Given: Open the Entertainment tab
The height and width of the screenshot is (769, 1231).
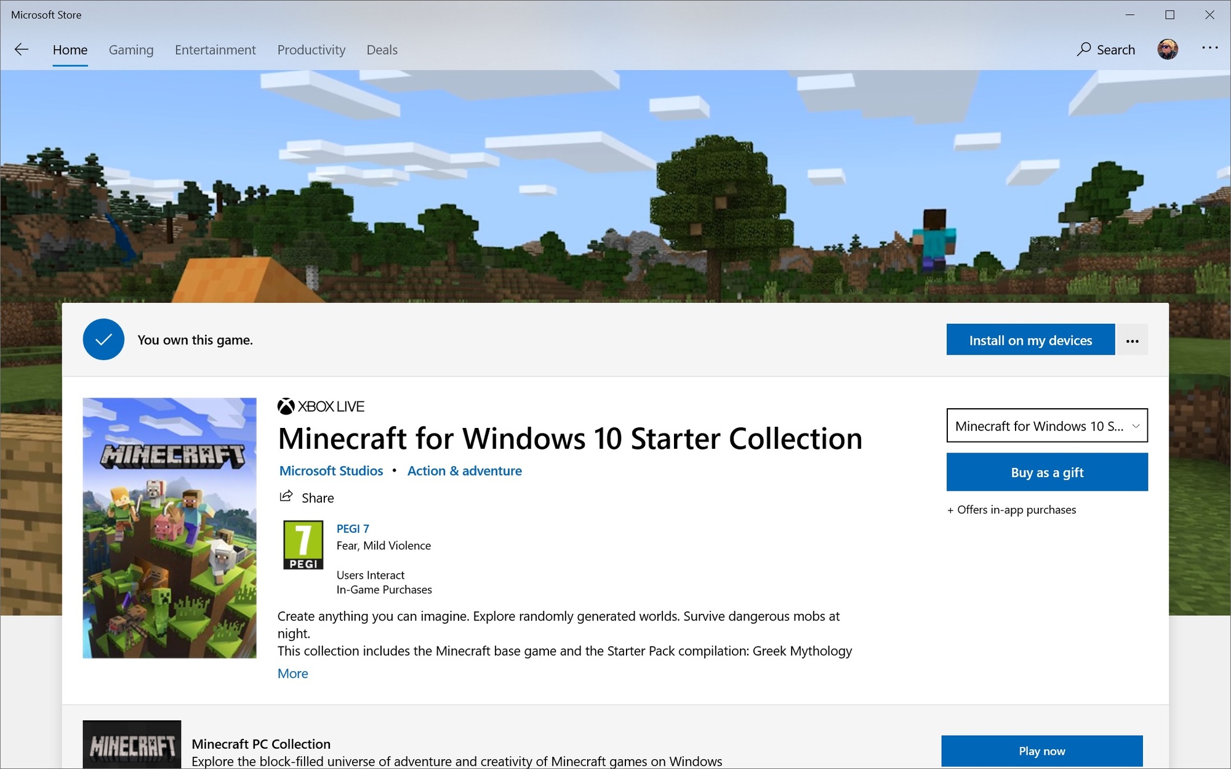Looking at the screenshot, I should (215, 50).
